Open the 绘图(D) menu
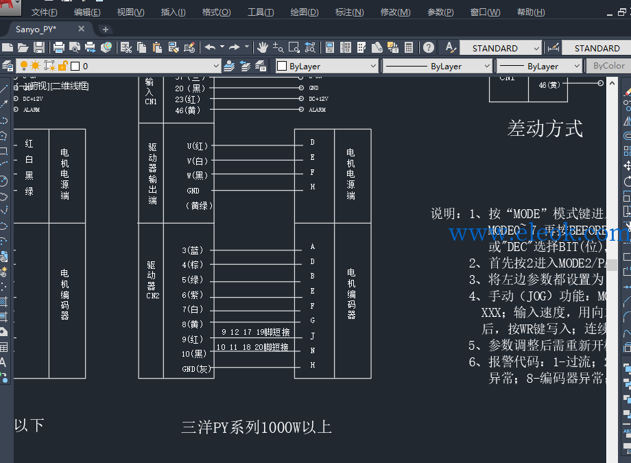631x463 pixels. coord(305,12)
